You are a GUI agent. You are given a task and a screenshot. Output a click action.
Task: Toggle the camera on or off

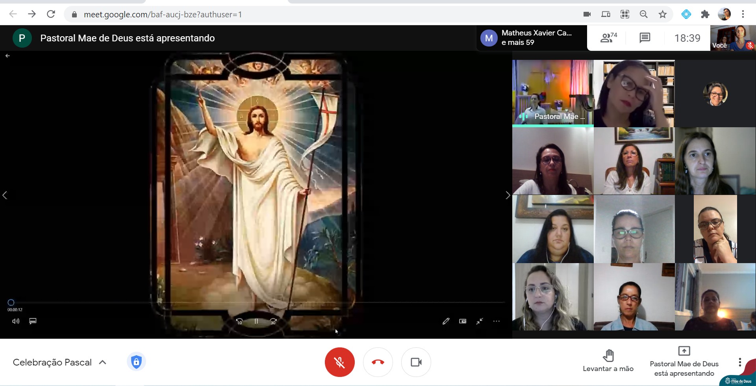pyautogui.click(x=416, y=362)
